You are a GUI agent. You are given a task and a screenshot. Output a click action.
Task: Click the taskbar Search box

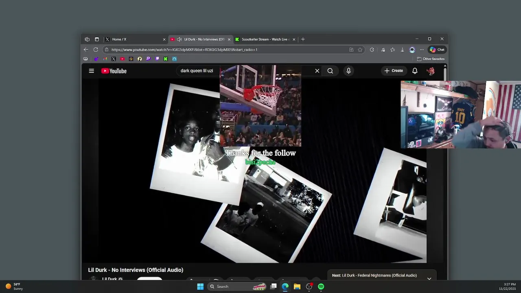point(238,286)
